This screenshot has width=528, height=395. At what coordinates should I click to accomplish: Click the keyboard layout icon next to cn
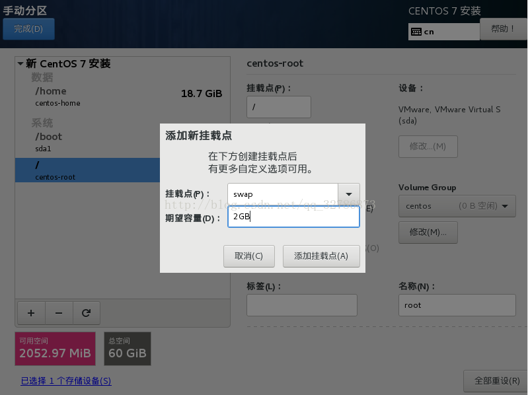416,32
